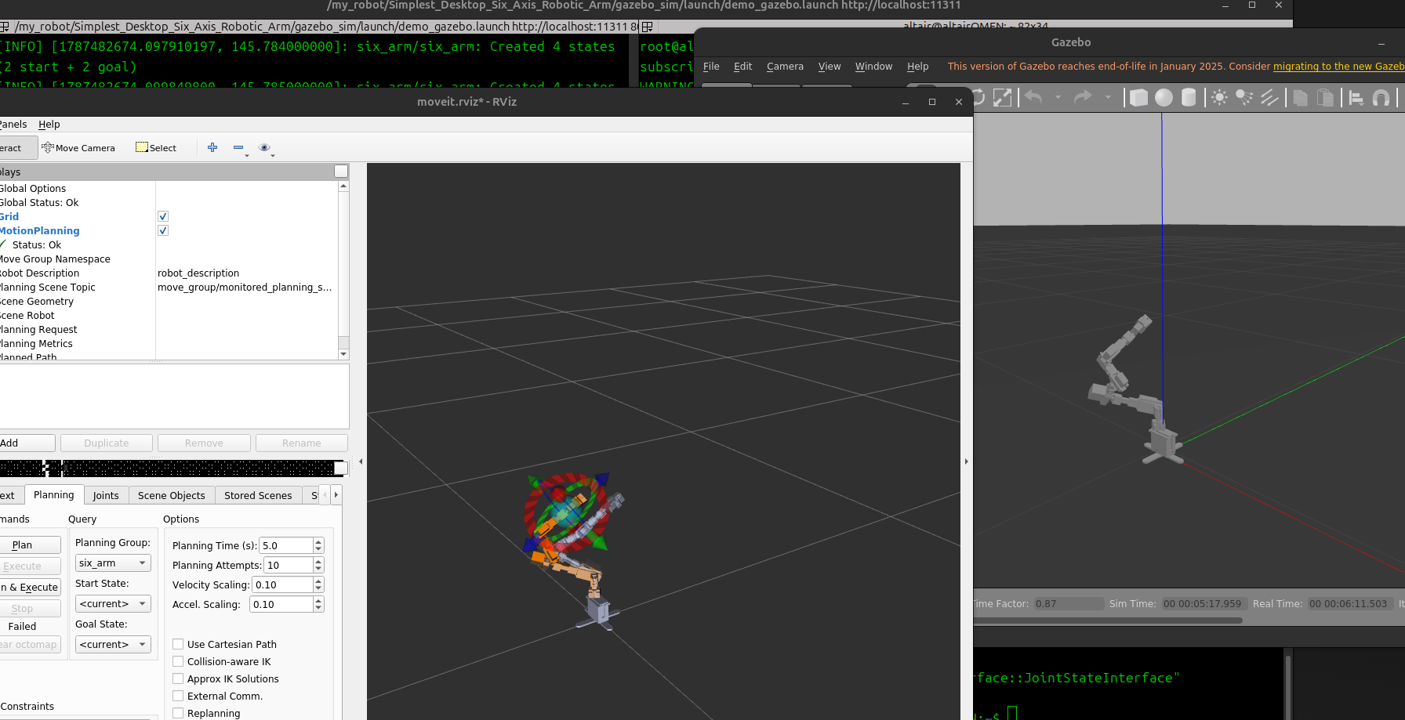Click Gazebo copy icon
1405x720 pixels.
coord(1300,97)
